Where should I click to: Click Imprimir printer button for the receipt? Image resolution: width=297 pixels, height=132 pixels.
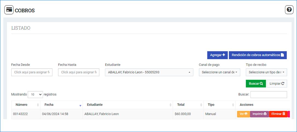pos(259,114)
